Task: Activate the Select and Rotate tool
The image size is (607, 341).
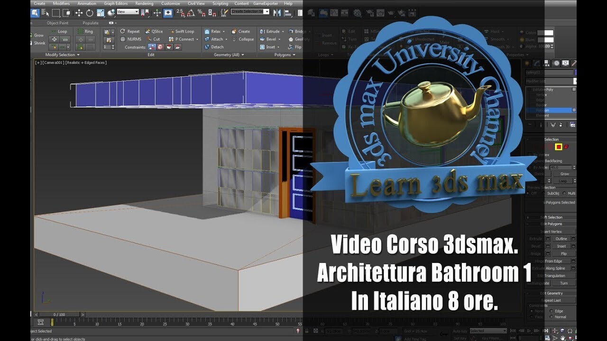Action: click(x=89, y=12)
